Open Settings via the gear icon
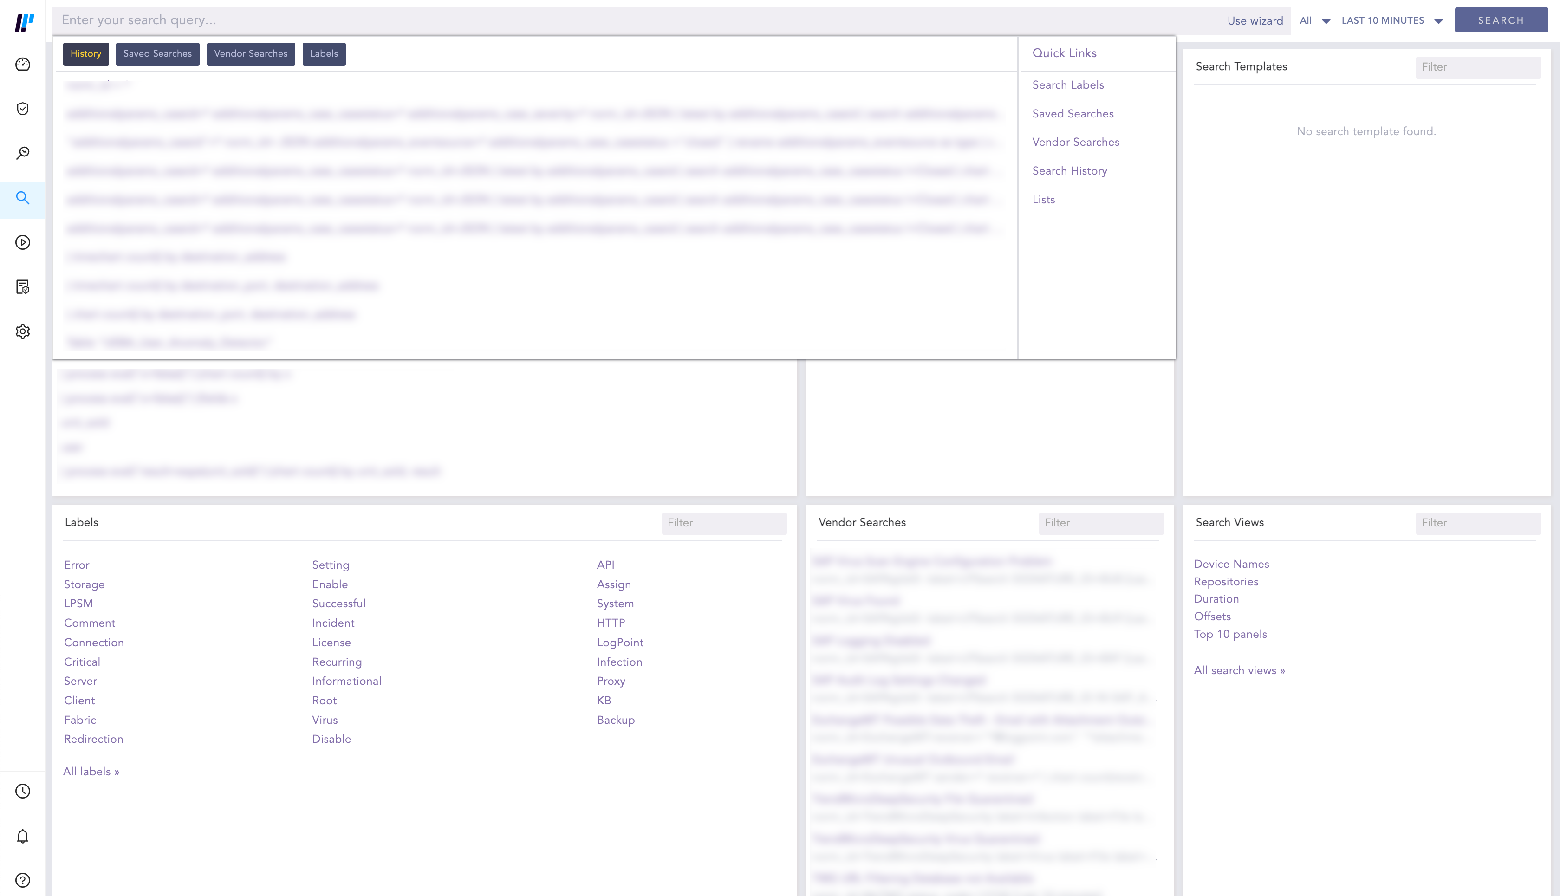The width and height of the screenshot is (1560, 896). click(22, 331)
